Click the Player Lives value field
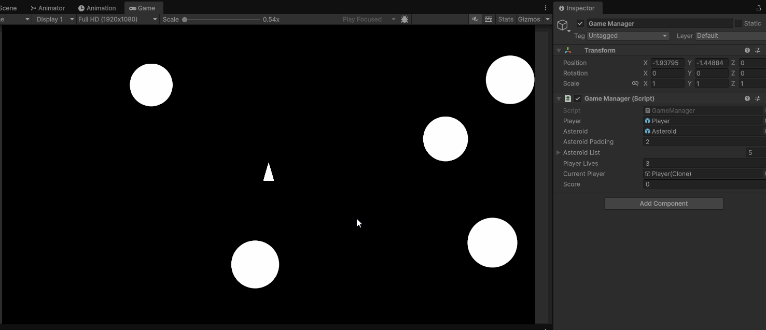This screenshot has width=766, height=330. pos(704,163)
